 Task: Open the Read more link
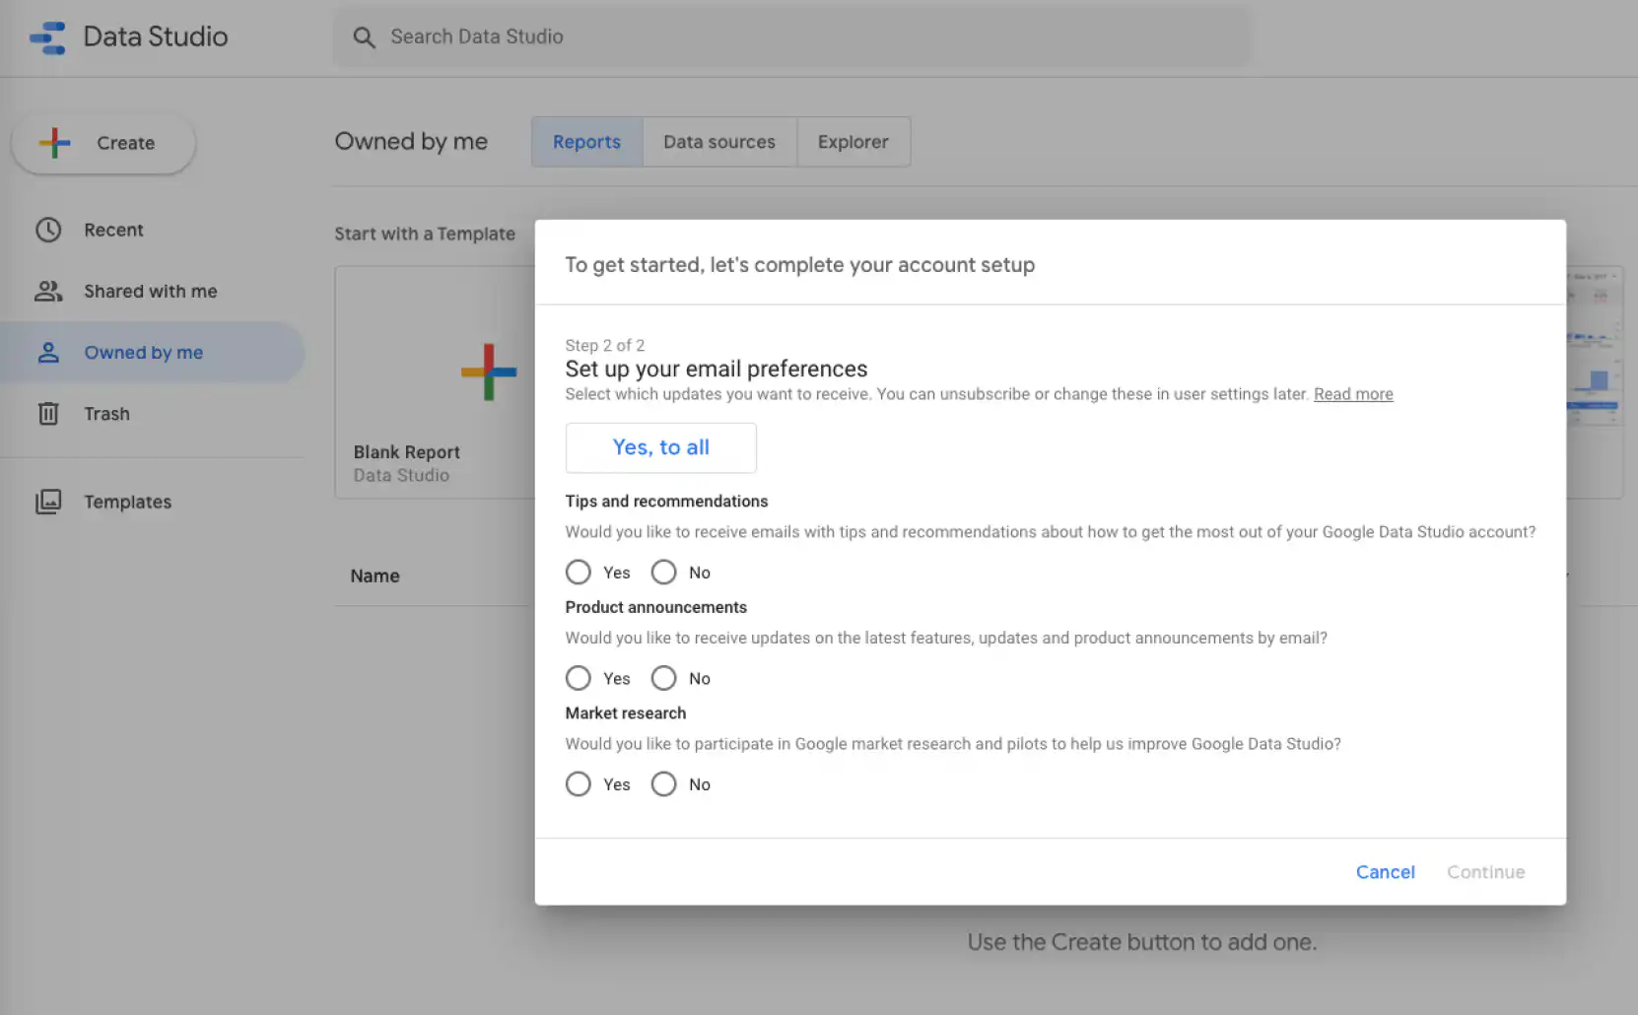pos(1353,394)
